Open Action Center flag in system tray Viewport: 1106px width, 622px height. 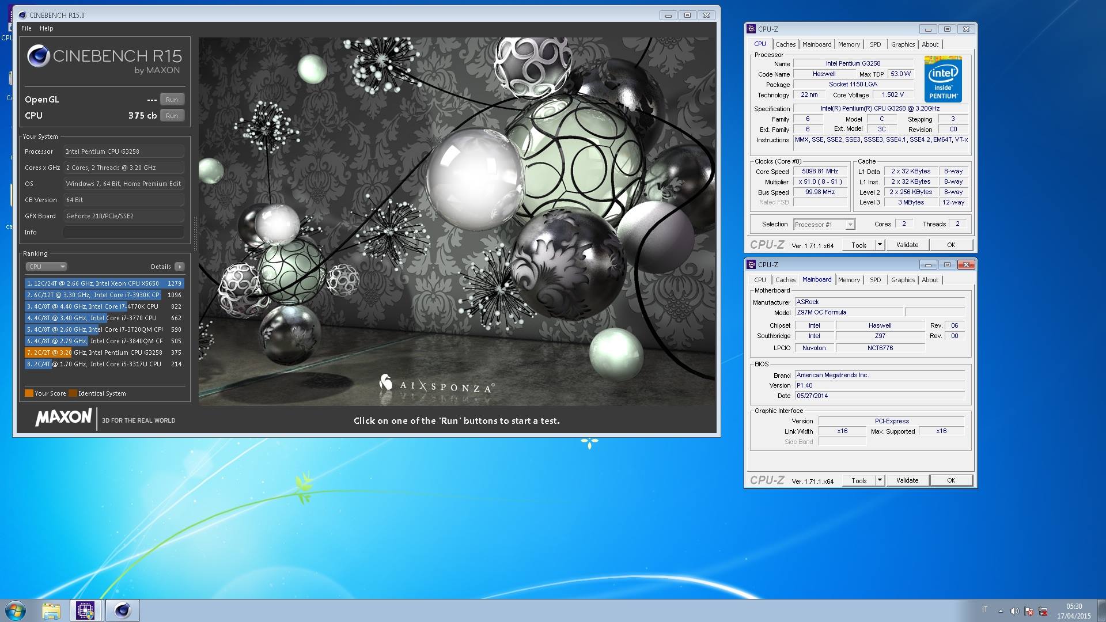(x=1029, y=611)
